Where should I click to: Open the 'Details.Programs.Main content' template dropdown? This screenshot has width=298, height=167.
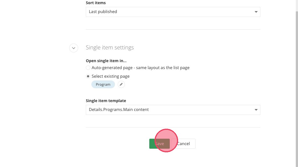173,110
